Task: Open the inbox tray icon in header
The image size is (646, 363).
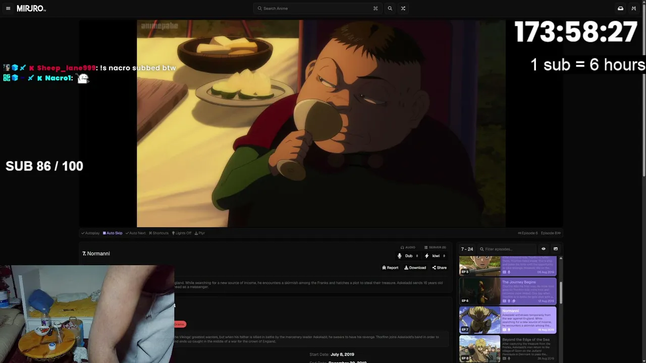Action: 620,9
